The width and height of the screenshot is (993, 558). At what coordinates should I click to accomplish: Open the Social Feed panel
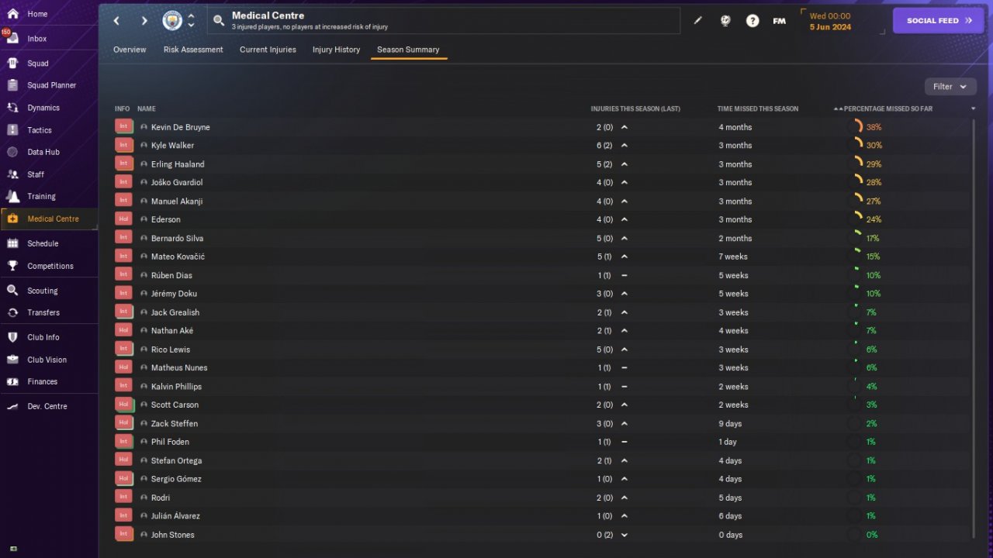[x=938, y=21]
